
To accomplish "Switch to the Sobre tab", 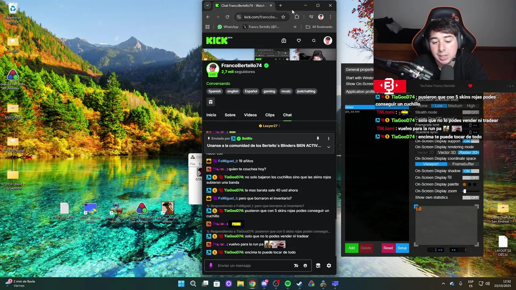I will click(x=230, y=115).
